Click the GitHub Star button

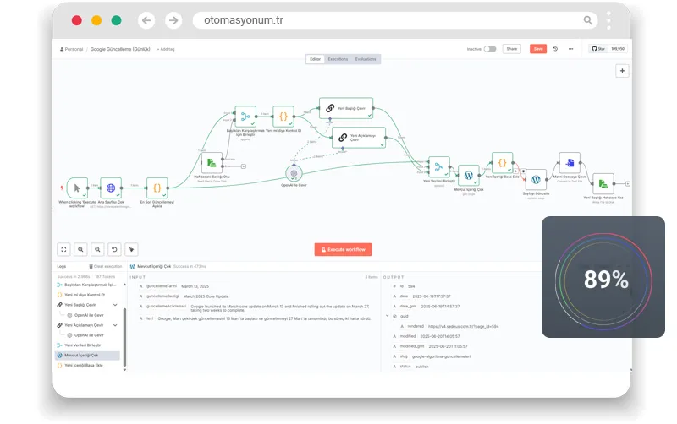[598, 49]
